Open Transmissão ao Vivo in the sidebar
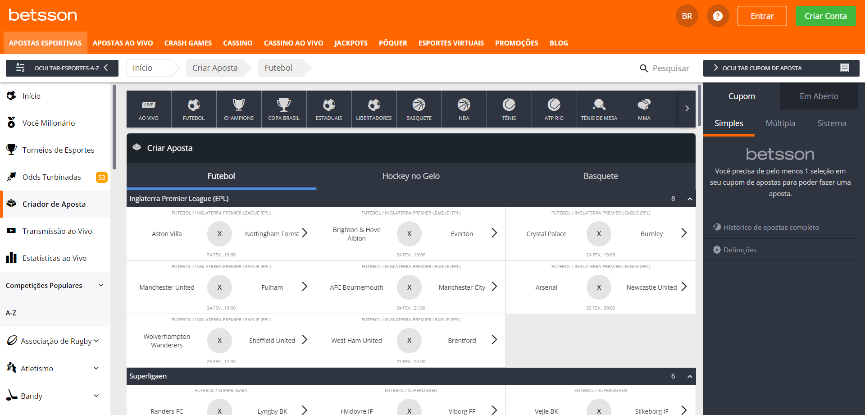The width and height of the screenshot is (865, 415). [x=55, y=231]
